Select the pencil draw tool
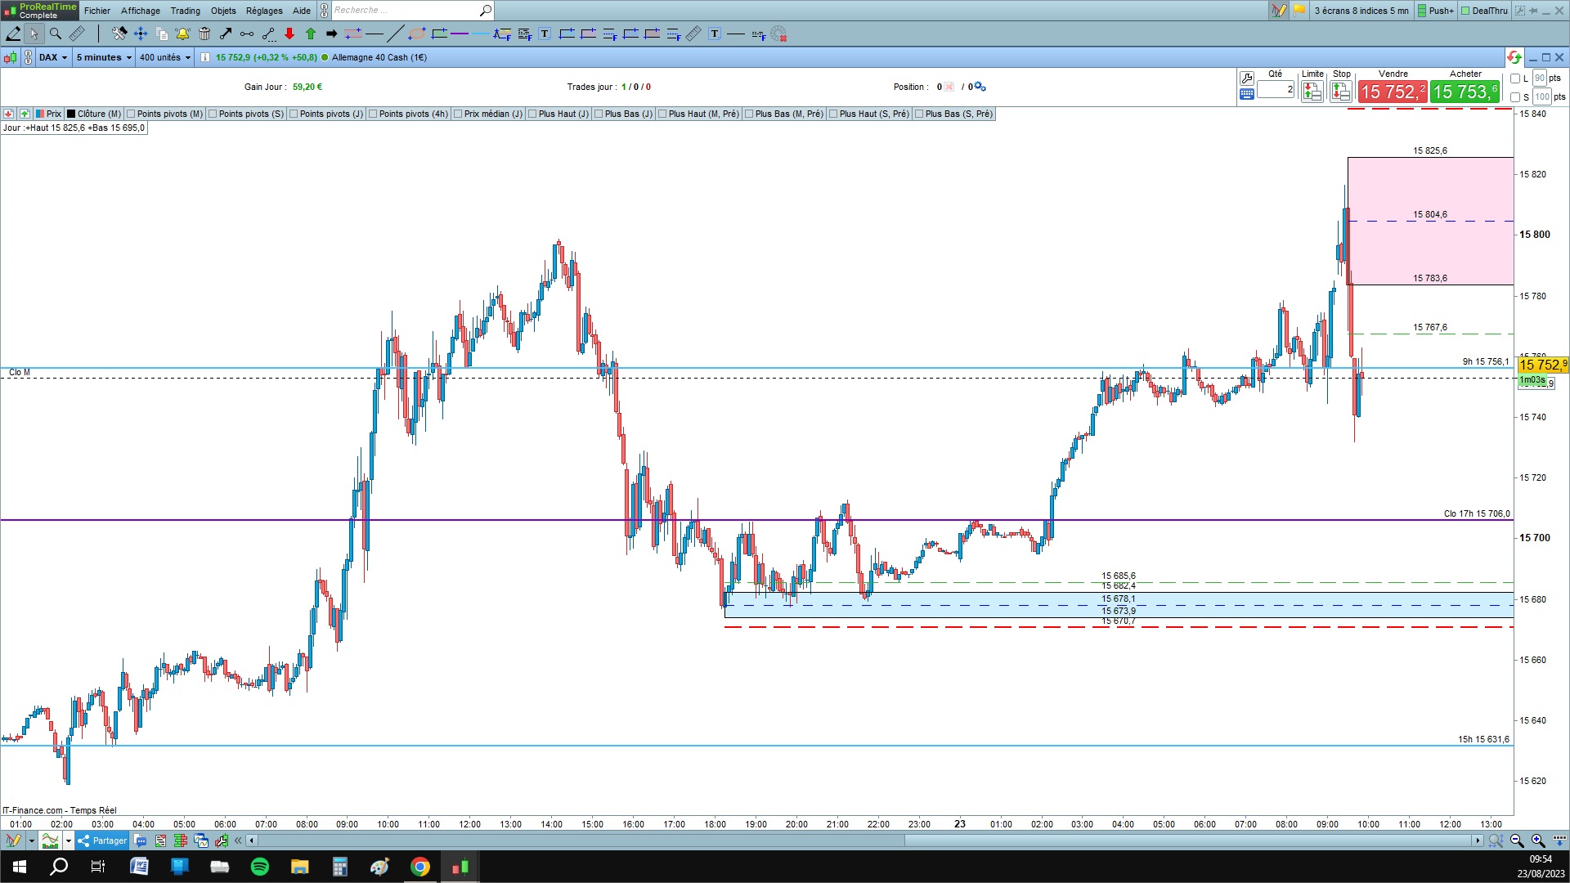The width and height of the screenshot is (1570, 883). click(x=13, y=34)
